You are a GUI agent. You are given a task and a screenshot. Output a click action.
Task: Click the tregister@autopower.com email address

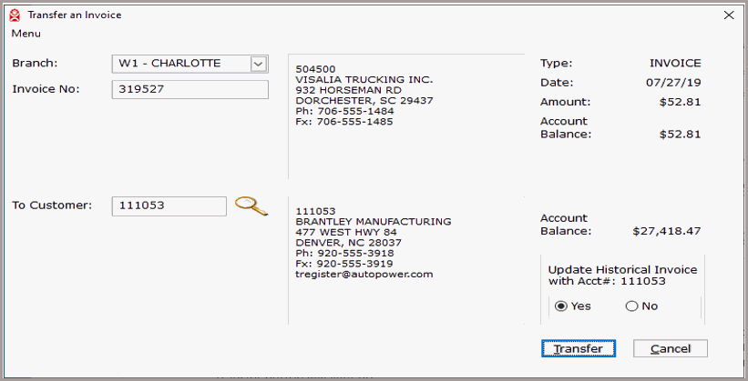[x=364, y=275]
